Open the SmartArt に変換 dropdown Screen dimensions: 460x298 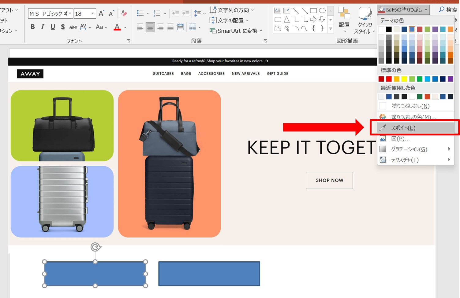[x=236, y=31]
